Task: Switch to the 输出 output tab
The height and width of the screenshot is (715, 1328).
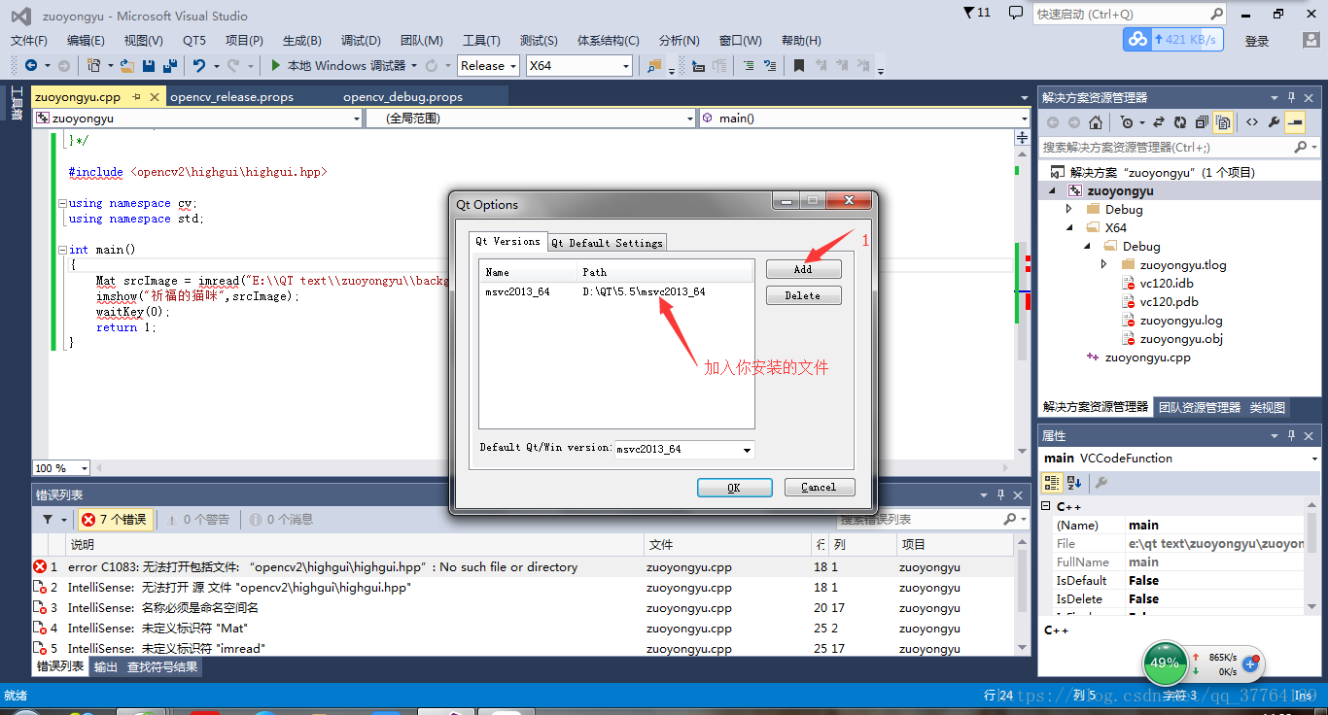Action: coord(105,666)
